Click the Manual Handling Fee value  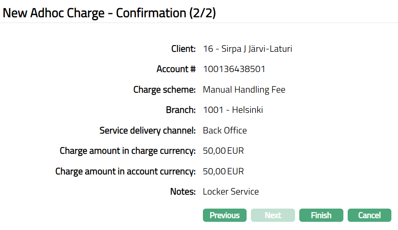pos(244,90)
